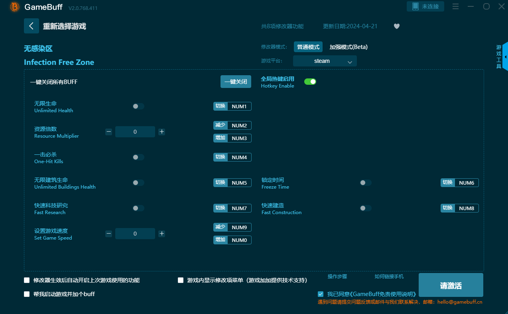Toggle Freeze Time switch
This screenshot has height=314, width=508.
366,183
